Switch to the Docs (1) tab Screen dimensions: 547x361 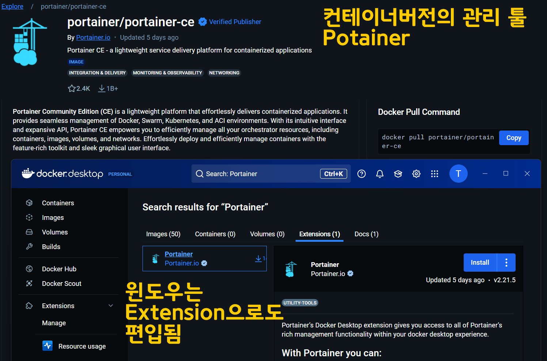(366, 234)
